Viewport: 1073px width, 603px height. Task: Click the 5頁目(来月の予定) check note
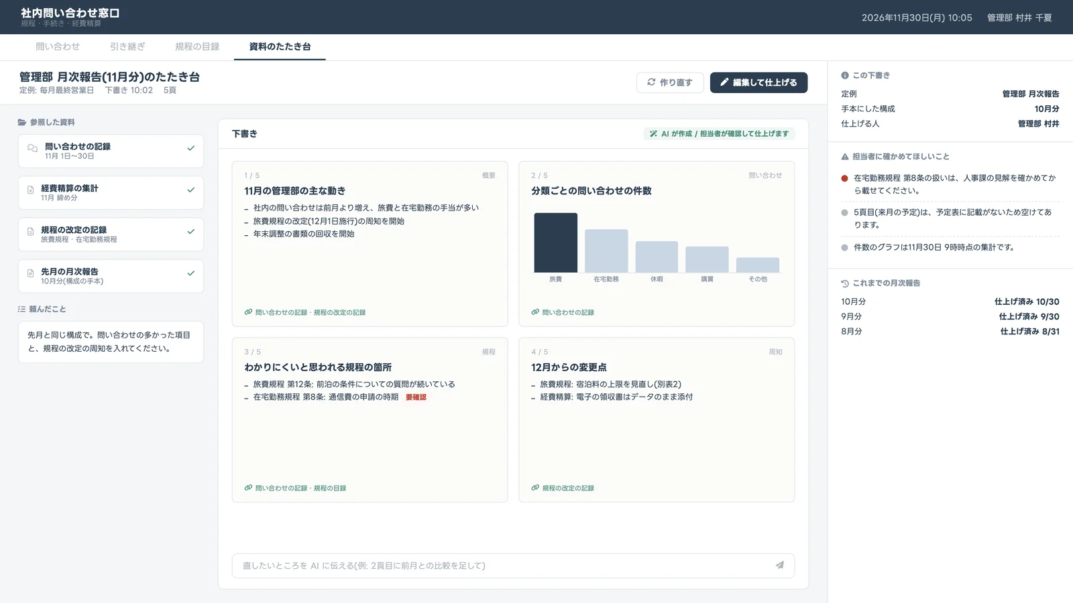point(950,218)
